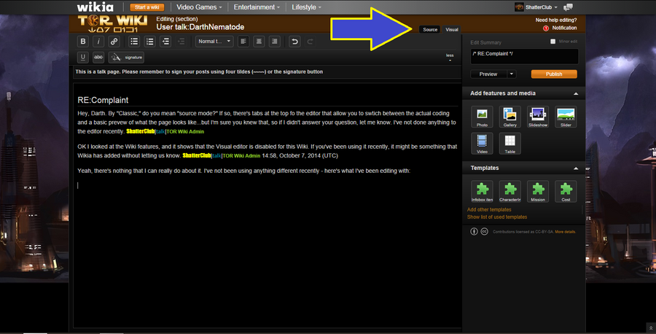Viewport: 656px width, 334px height.
Task: Open the chat messages bubble icon
Action: [x=568, y=7]
